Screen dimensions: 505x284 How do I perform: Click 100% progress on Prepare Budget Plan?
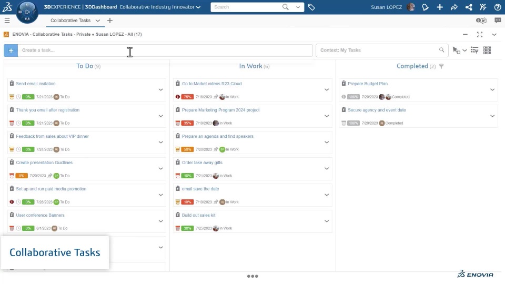pyautogui.click(x=353, y=97)
